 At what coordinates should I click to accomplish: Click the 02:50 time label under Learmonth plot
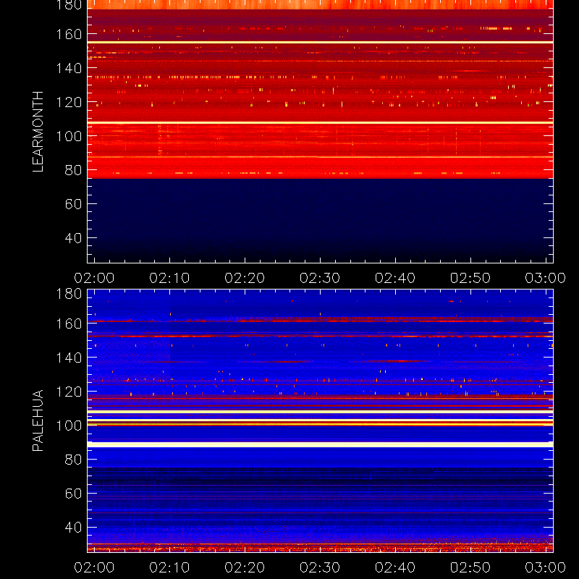point(470,278)
